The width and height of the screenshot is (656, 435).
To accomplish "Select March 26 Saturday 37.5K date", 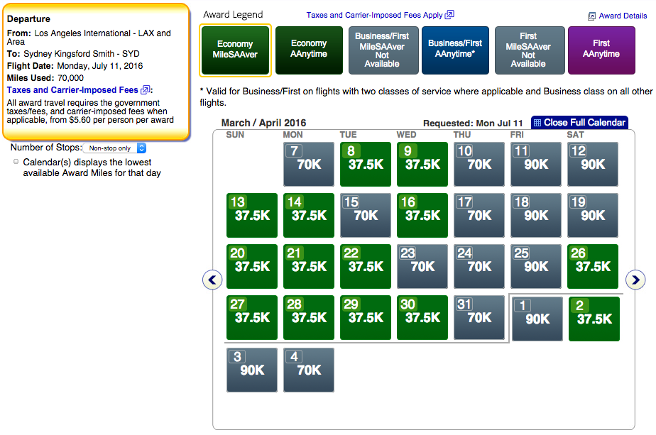I will coord(593,267).
